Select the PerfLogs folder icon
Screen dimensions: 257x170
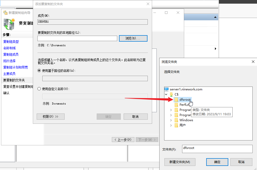(176, 105)
